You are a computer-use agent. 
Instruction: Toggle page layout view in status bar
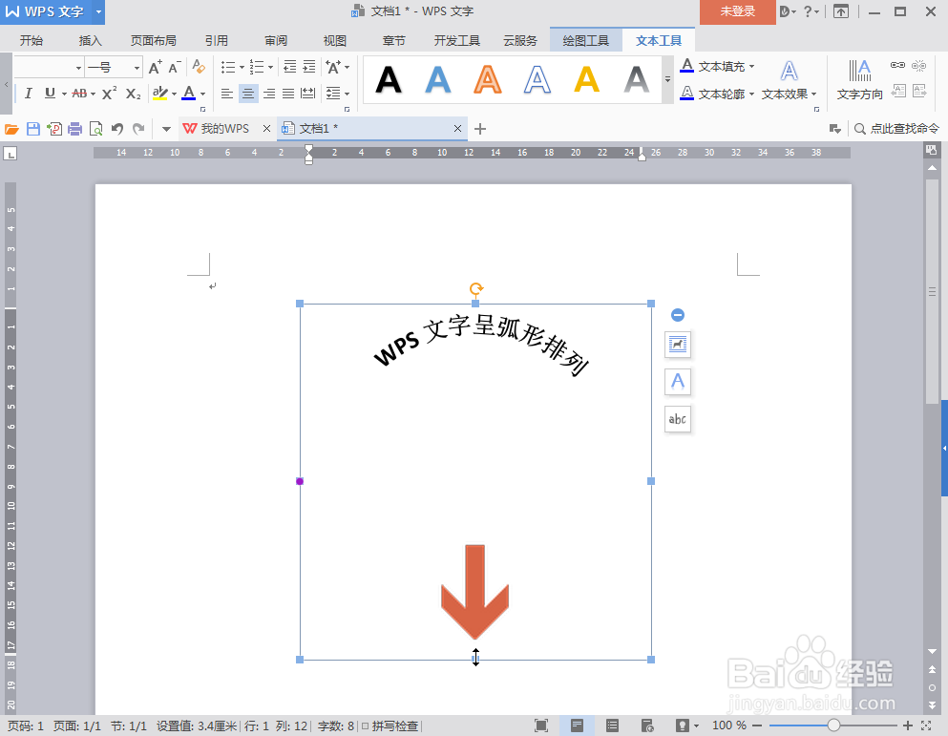click(x=577, y=725)
